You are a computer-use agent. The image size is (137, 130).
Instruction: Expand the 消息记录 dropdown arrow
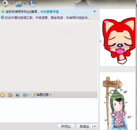[51, 95]
